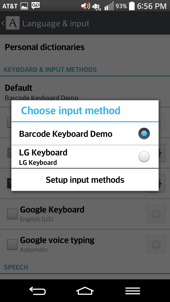
Task: Enable the Google voice typing checkbox
Action: coord(12,244)
